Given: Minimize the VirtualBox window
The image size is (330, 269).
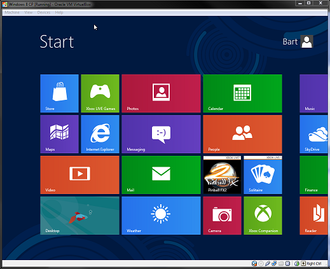Looking at the screenshot, I should click(300, 3).
